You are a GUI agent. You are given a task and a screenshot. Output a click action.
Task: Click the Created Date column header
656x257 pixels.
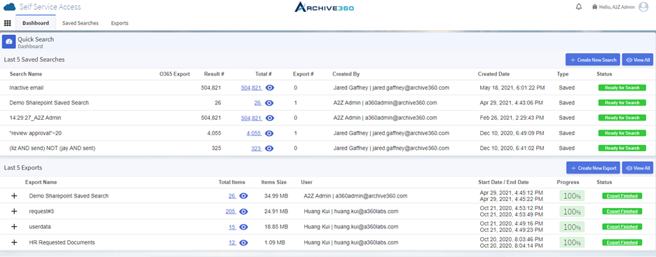(x=493, y=74)
